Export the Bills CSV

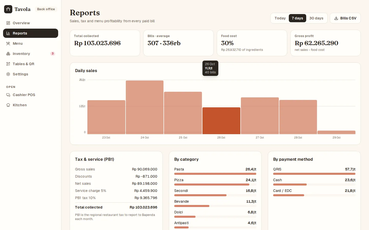(345, 18)
